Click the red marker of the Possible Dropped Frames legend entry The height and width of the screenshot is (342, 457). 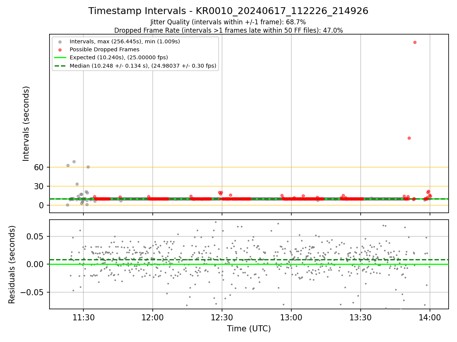click(59, 49)
